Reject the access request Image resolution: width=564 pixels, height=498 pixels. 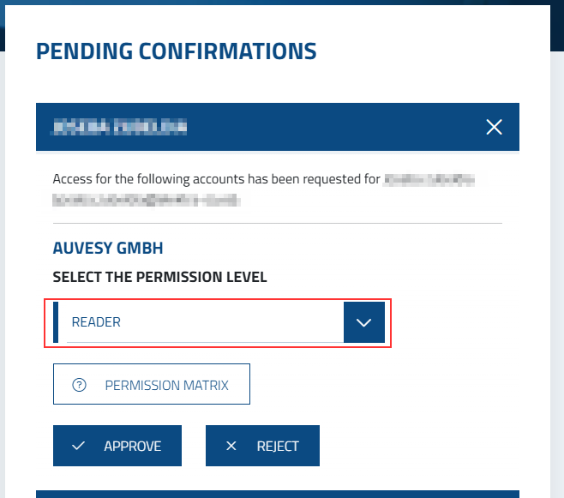tap(262, 446)
